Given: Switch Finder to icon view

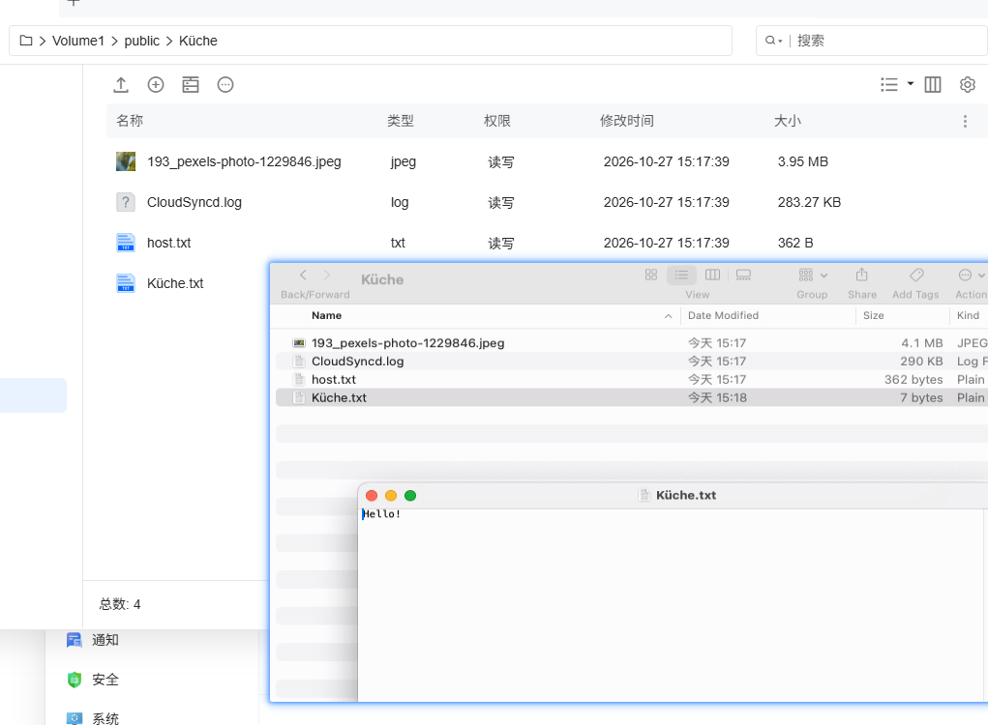Looking at the screenshot, I should pos(651,275).
